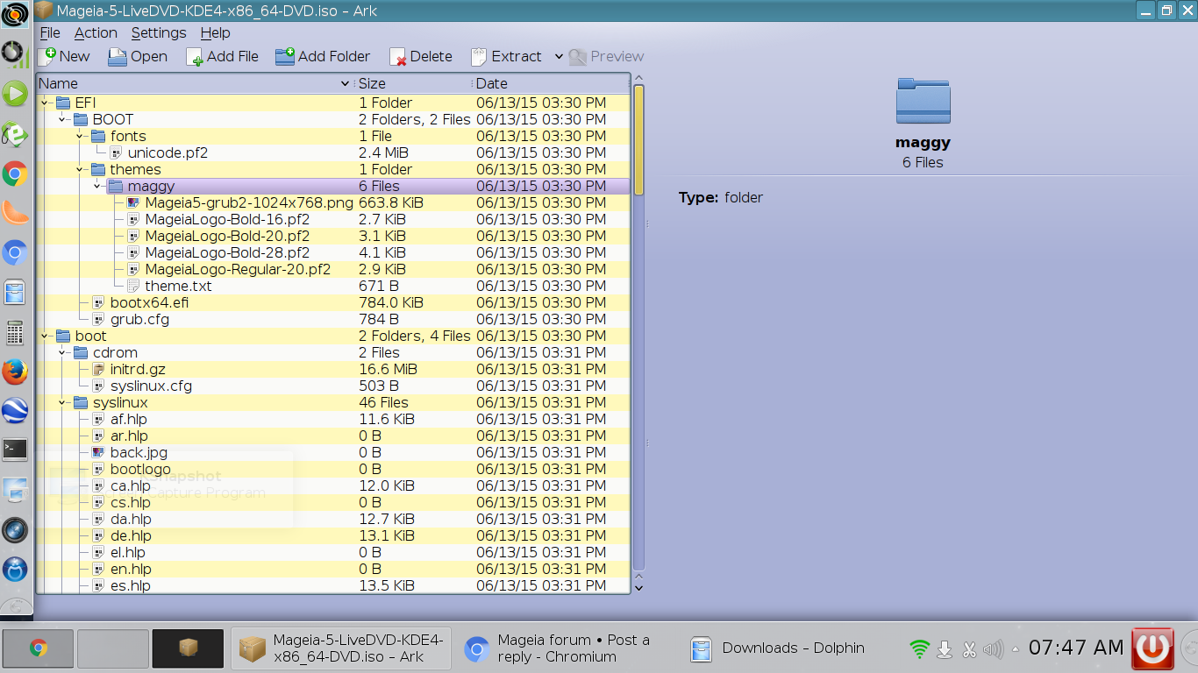Click the scrollbar down arrow button
The image size is (1198, 673).
coord(638,586)
